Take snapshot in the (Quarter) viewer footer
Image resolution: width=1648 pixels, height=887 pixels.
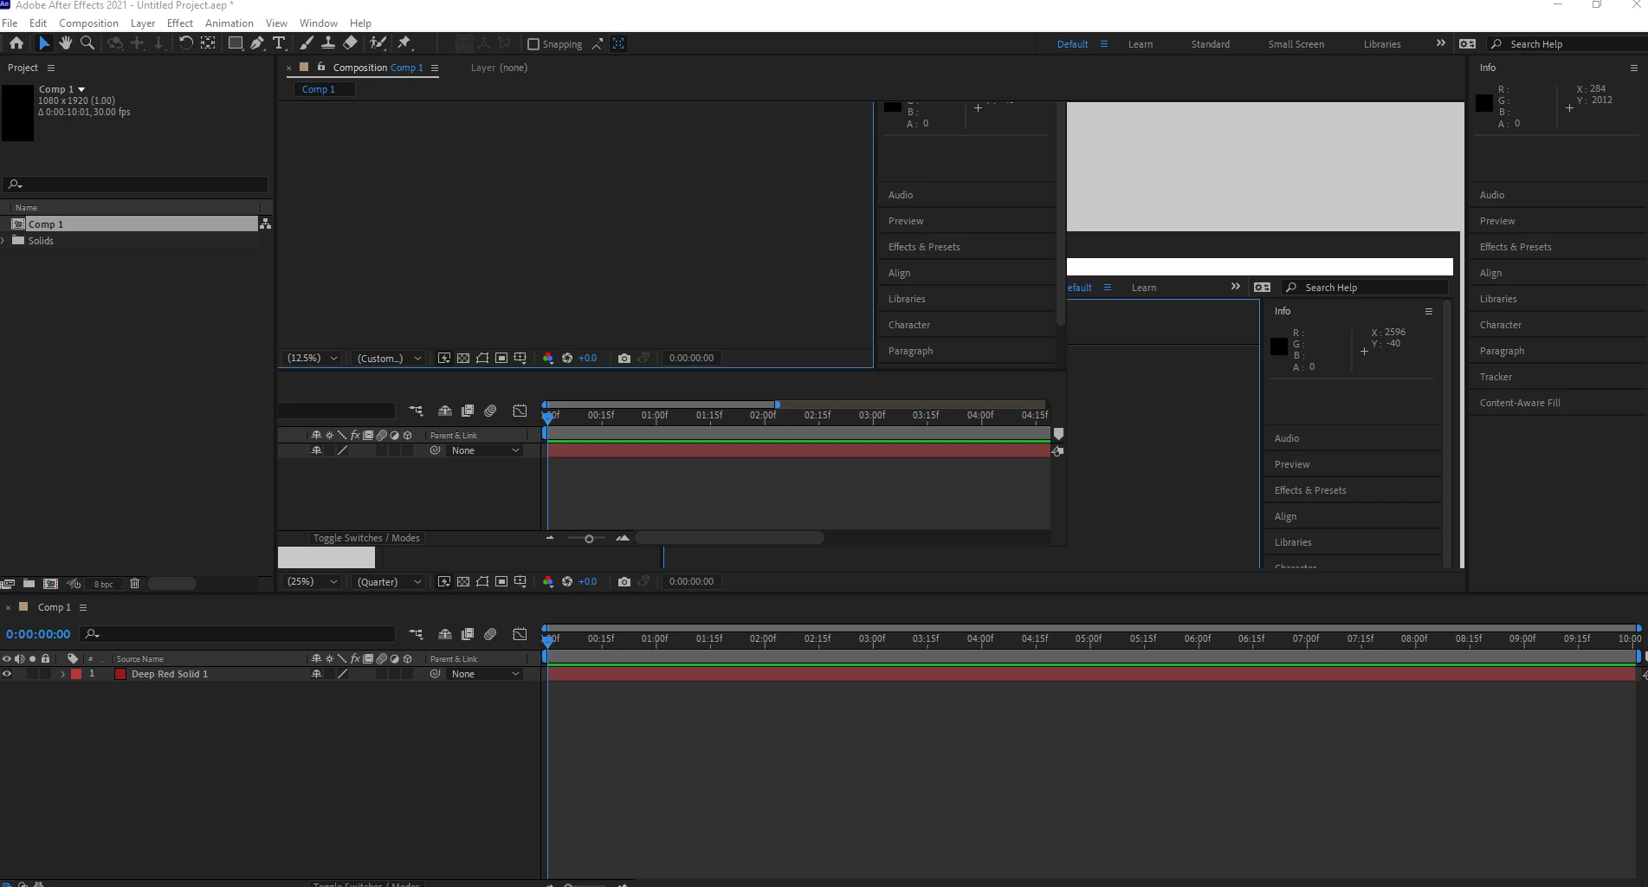(624, 581)
